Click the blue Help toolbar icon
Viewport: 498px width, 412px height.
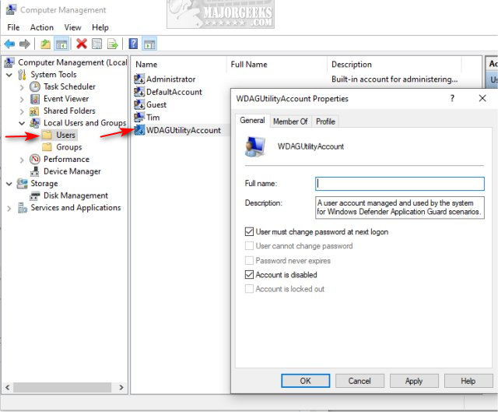[133, 44]
